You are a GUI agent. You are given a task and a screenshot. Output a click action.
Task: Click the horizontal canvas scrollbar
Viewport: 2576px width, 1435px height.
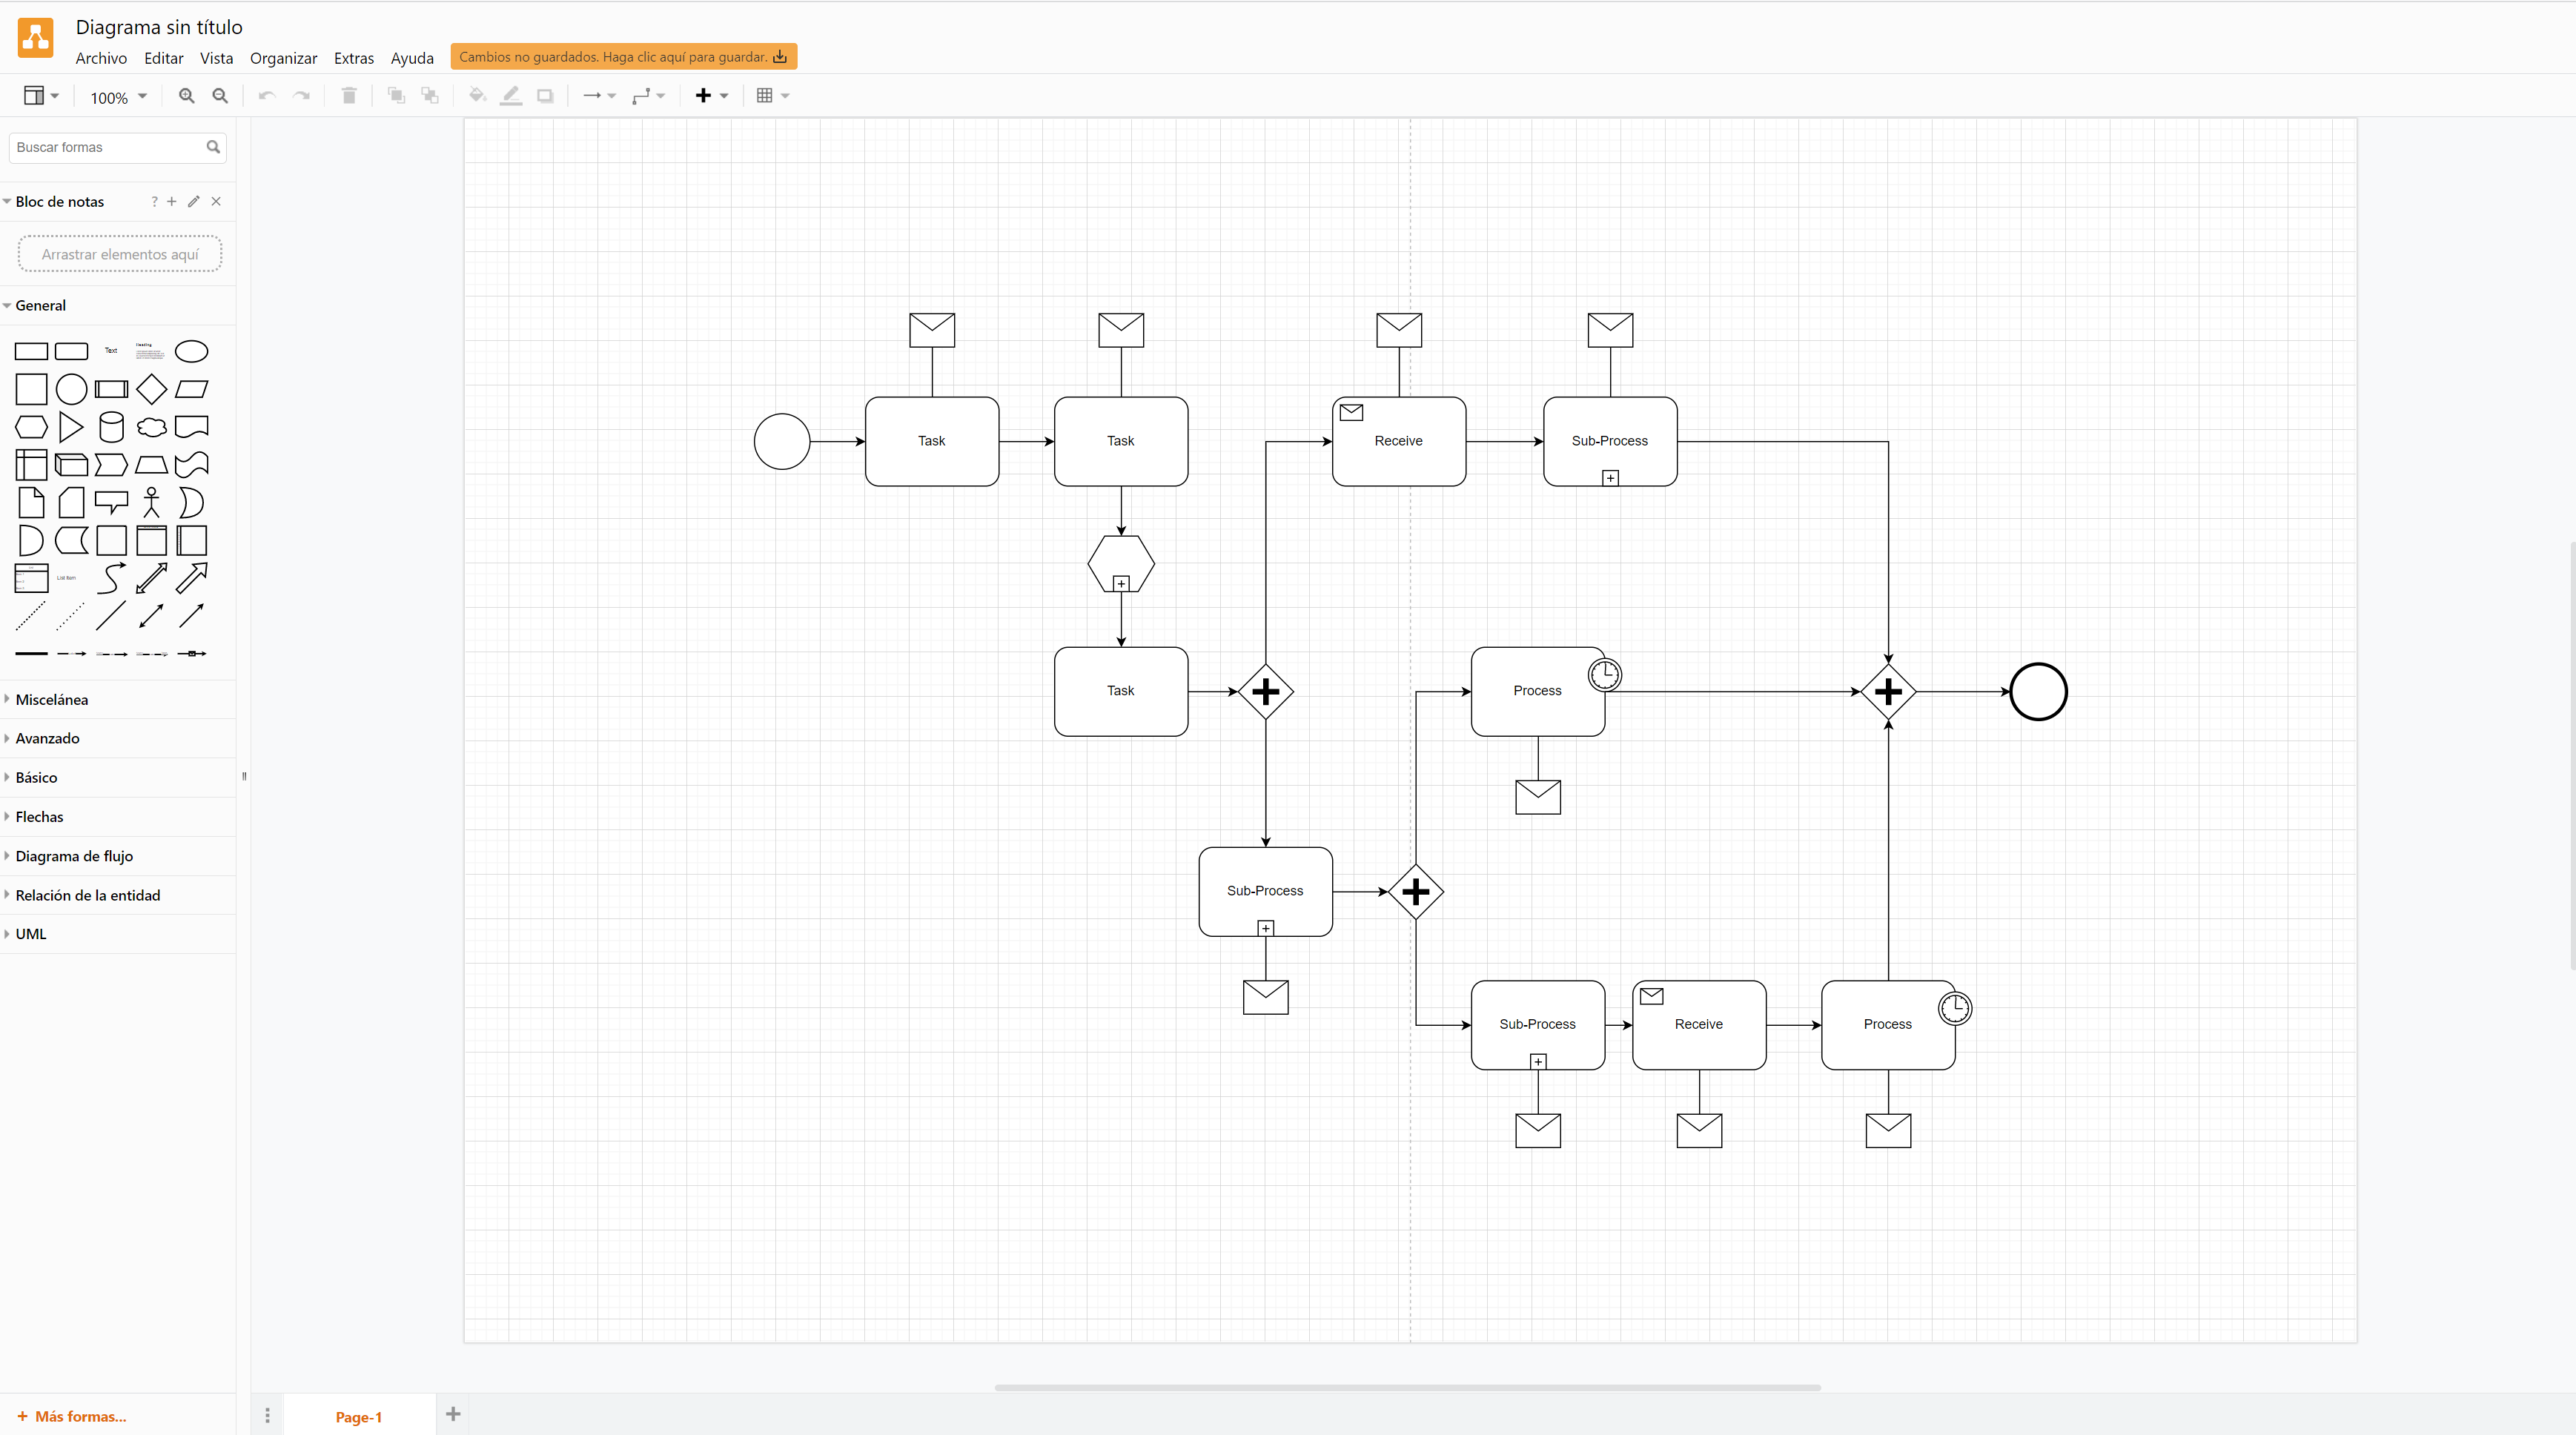[x=1407, y=1388]
